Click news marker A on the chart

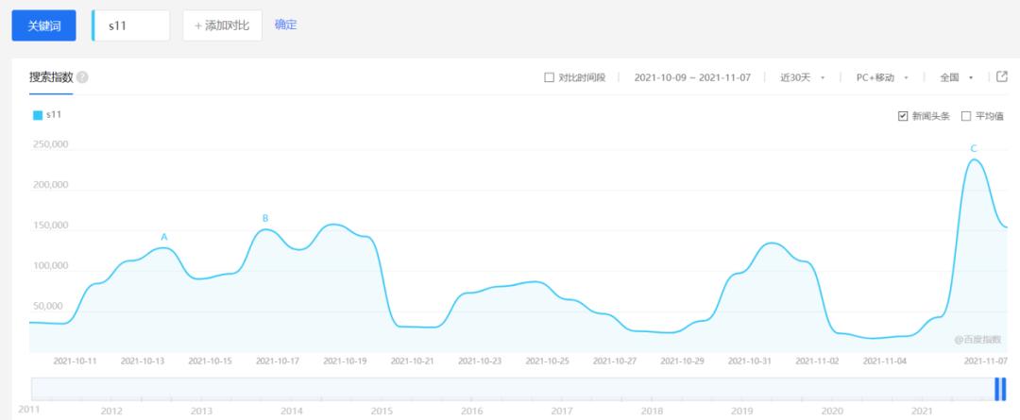(164, 237)
